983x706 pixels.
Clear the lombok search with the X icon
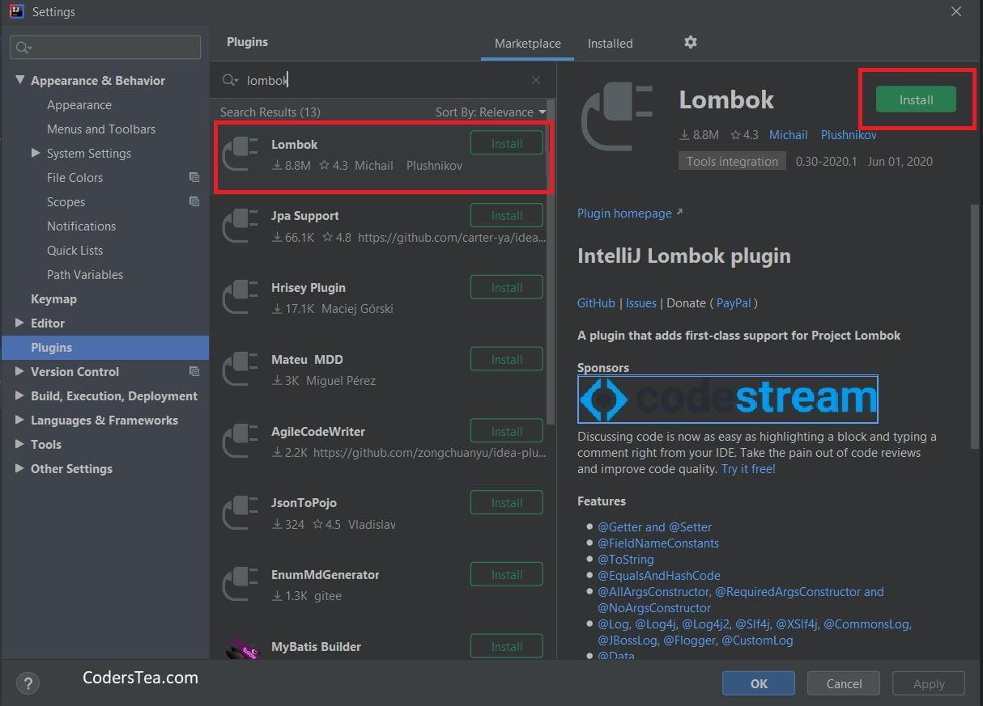click(536, 80)
